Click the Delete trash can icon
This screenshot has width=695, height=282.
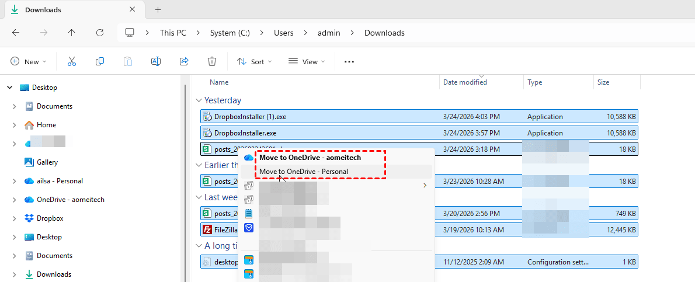pos(212,62)
